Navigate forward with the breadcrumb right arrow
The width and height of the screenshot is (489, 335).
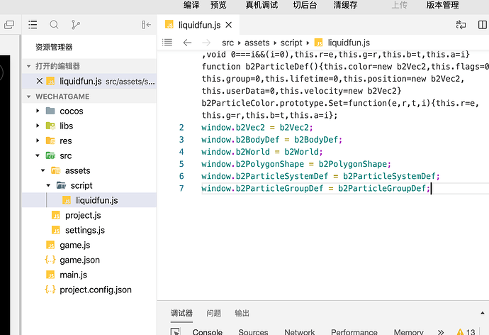206,43
